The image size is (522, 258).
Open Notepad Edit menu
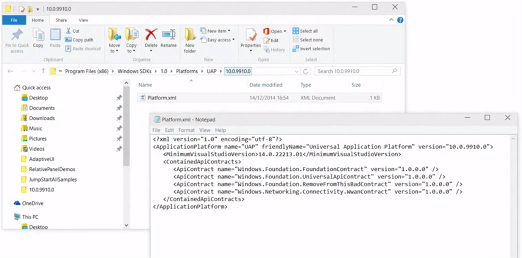[x=169, y=130]
